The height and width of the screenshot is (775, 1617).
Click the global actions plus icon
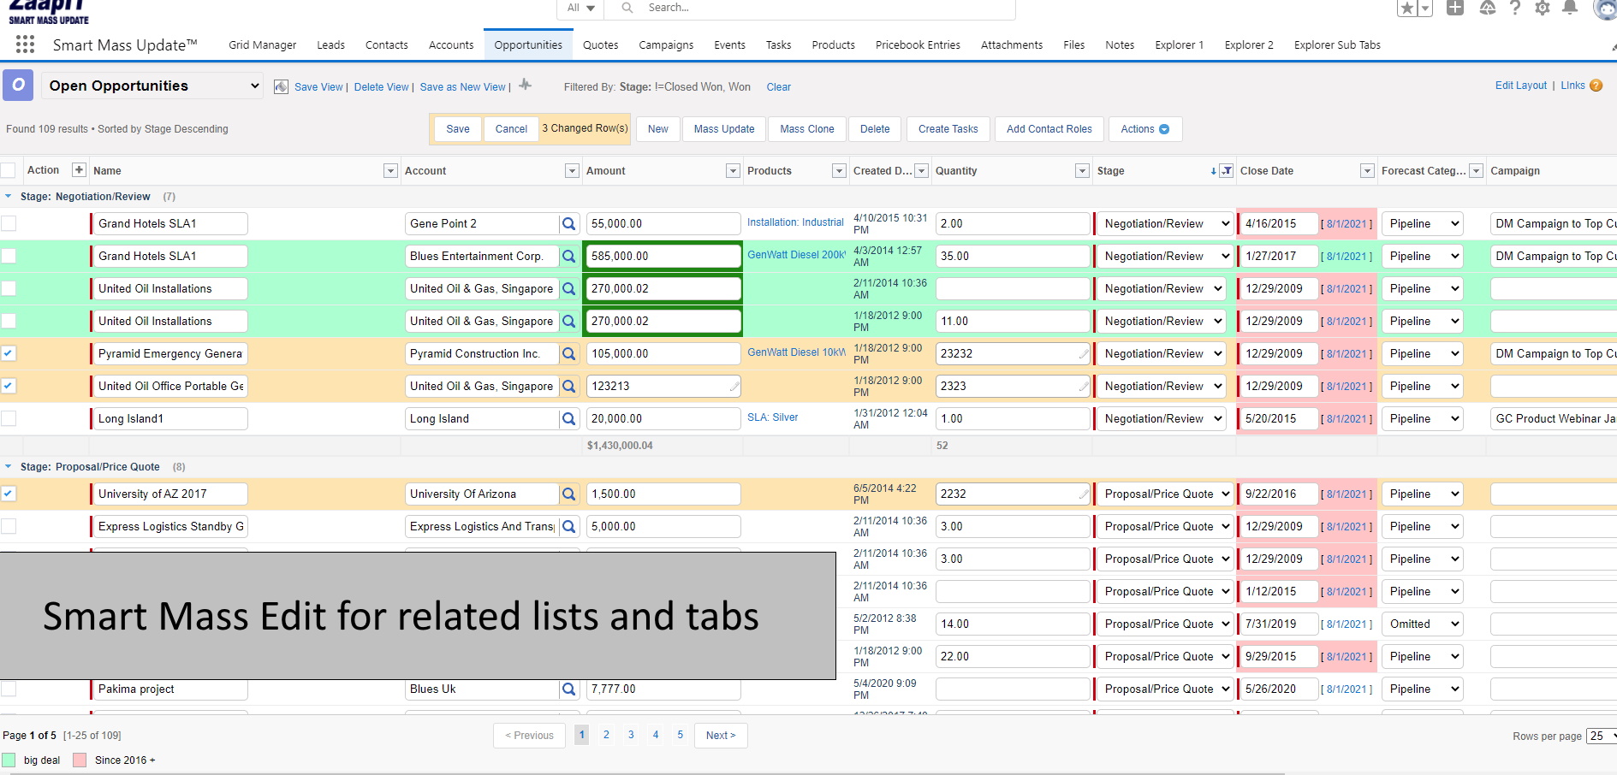(x=1454, y=8)
